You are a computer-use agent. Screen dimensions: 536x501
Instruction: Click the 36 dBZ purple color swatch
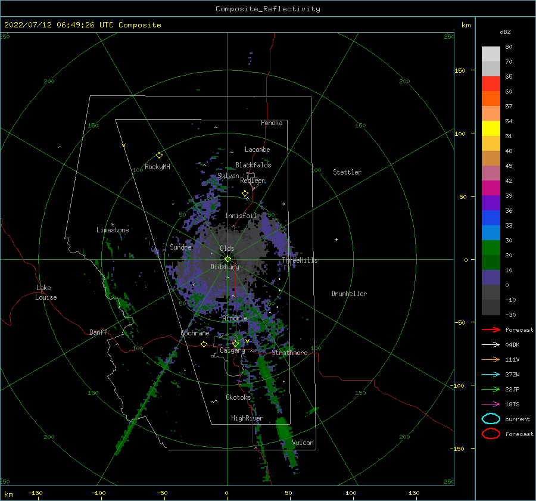tap(491, 203)
